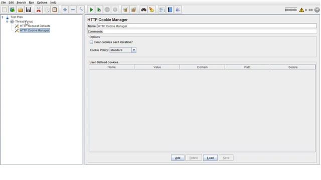
Task: Collapse the Thread Group tree node
Action: click(x=7, y=21)
